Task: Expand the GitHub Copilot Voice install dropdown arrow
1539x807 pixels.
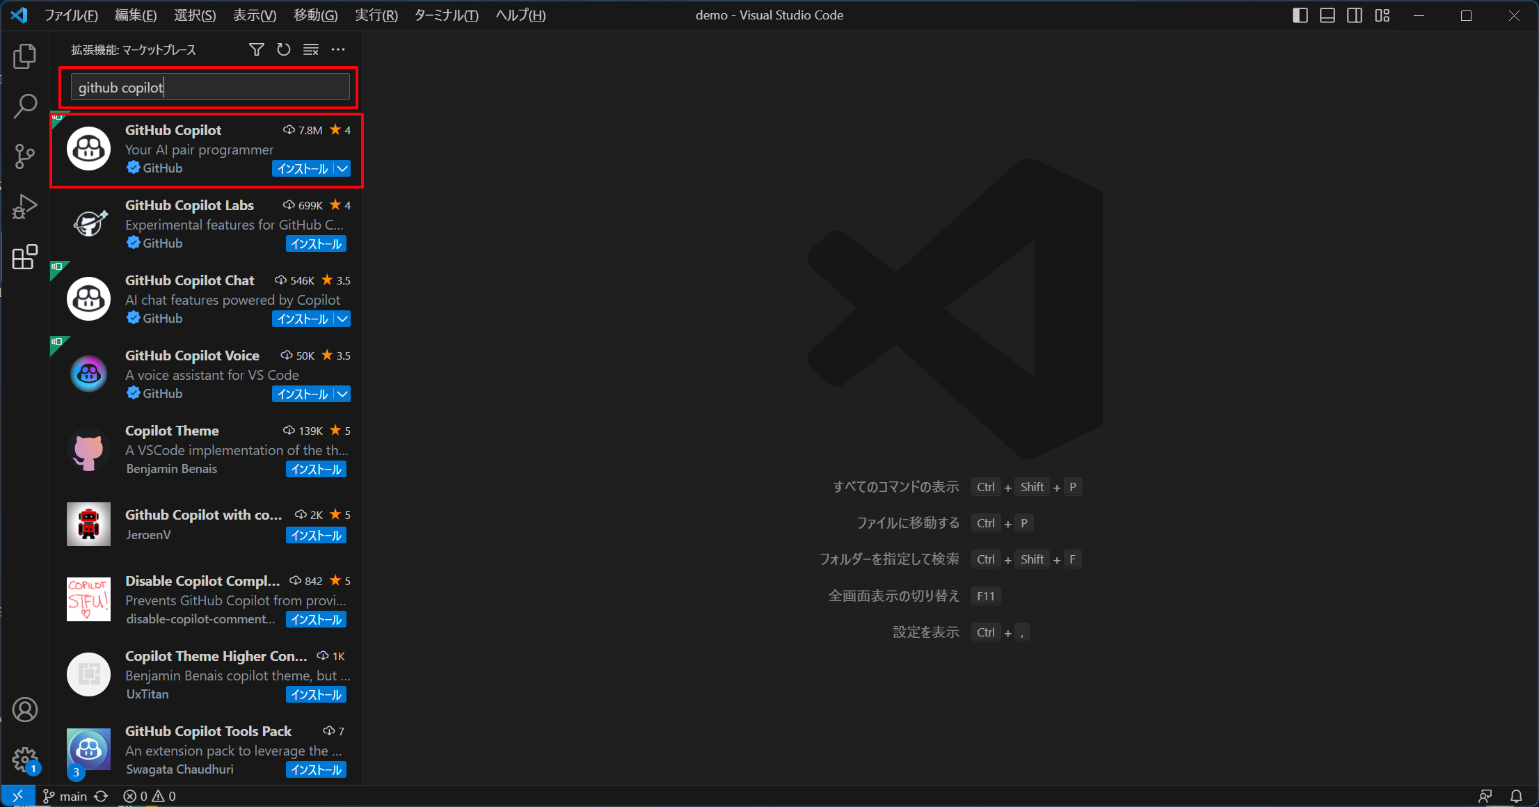Action: [x=342, y=394]
